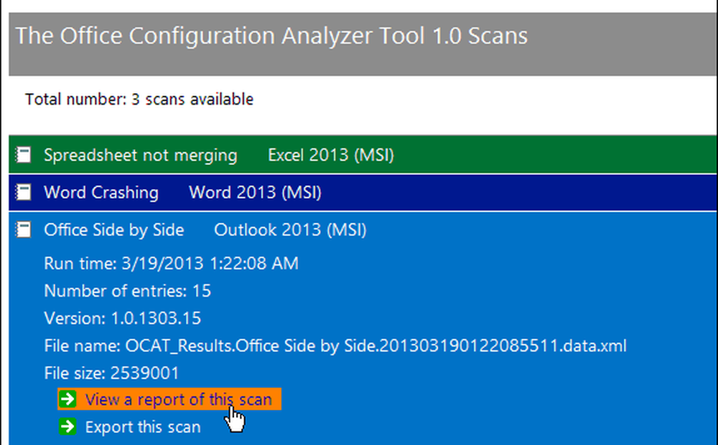
Task: Click the green arrow icon for exporting the scan
Action: (x=68, y=426)
